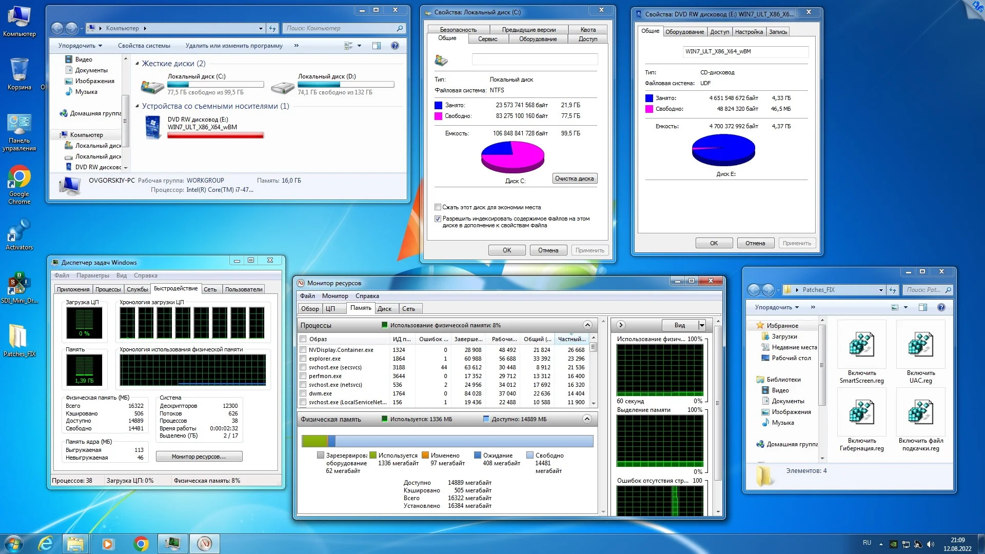Screen dimensions: 985x554
Task: Toggle the disk compression checkbox
Action: (x=438, y=207)
